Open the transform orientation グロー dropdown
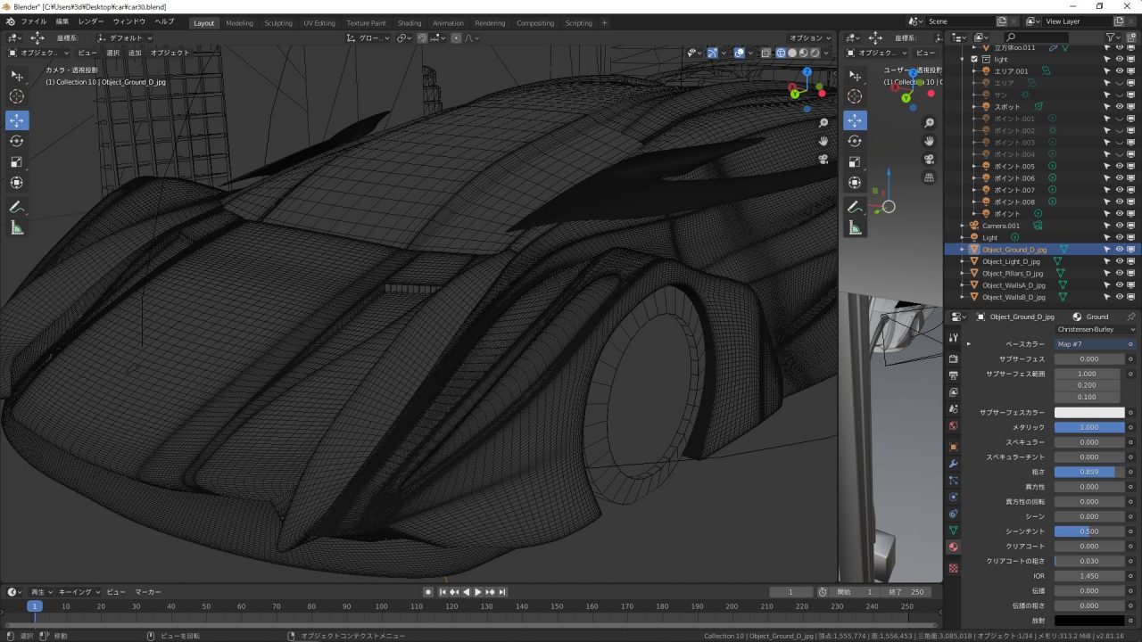The height and width of the screenshot is (642, 1142). pyautogui.click(x=368, y=38)
